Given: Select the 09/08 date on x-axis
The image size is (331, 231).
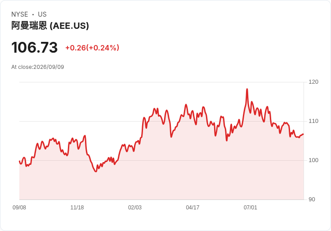Looking at the screenshot, I should click(x=19, y=208).
